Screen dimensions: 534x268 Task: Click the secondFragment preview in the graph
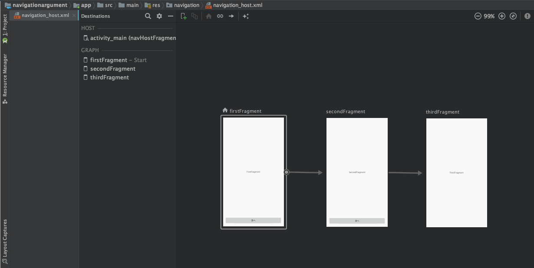pos(357,172)
